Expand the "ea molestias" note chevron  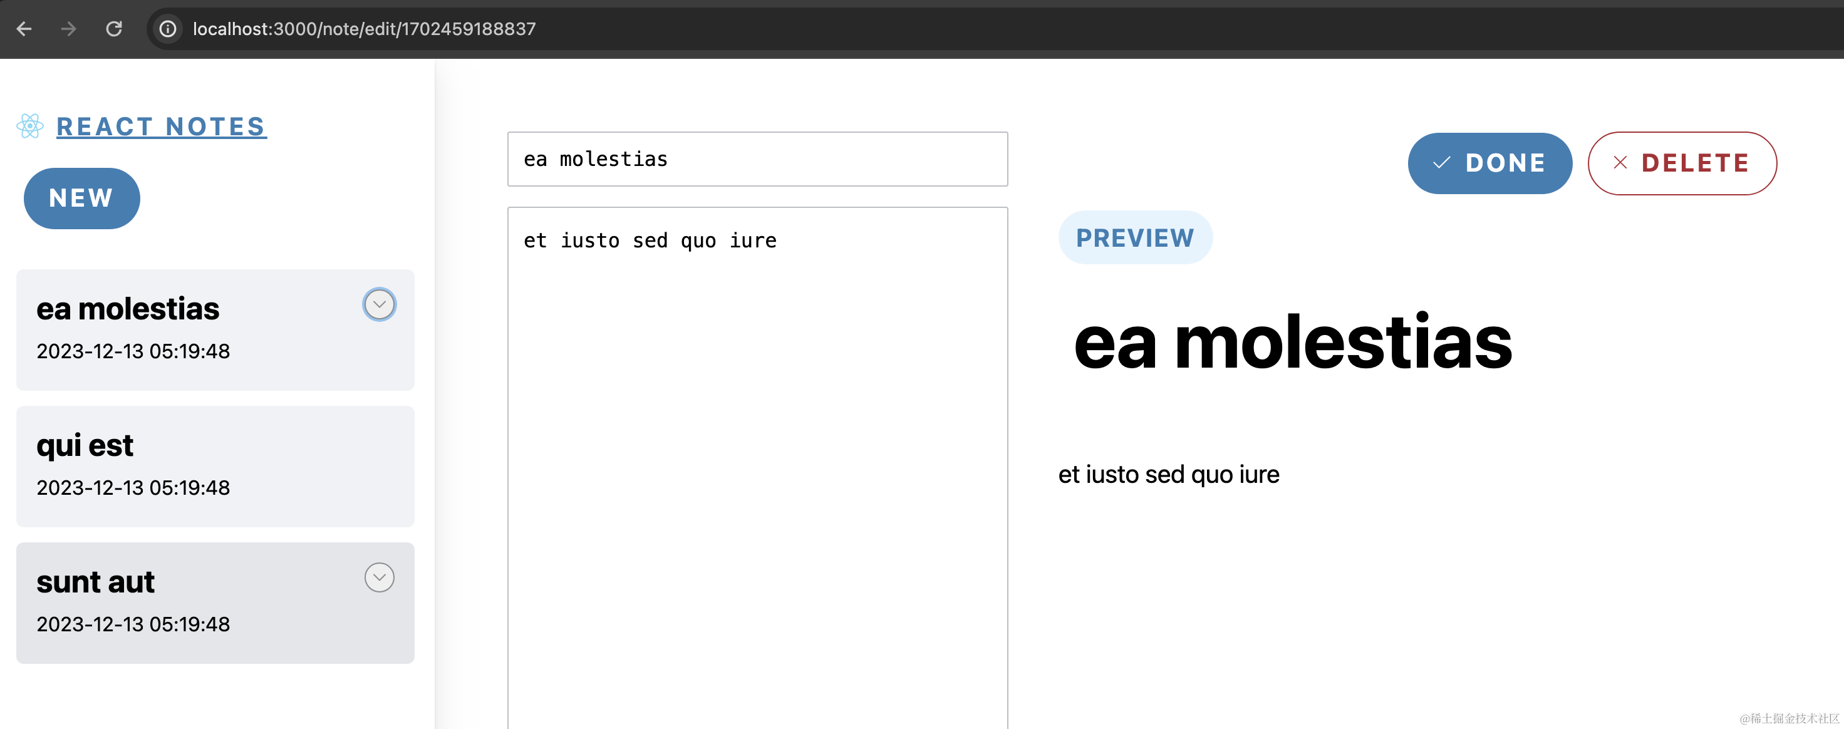click(380, 304)
